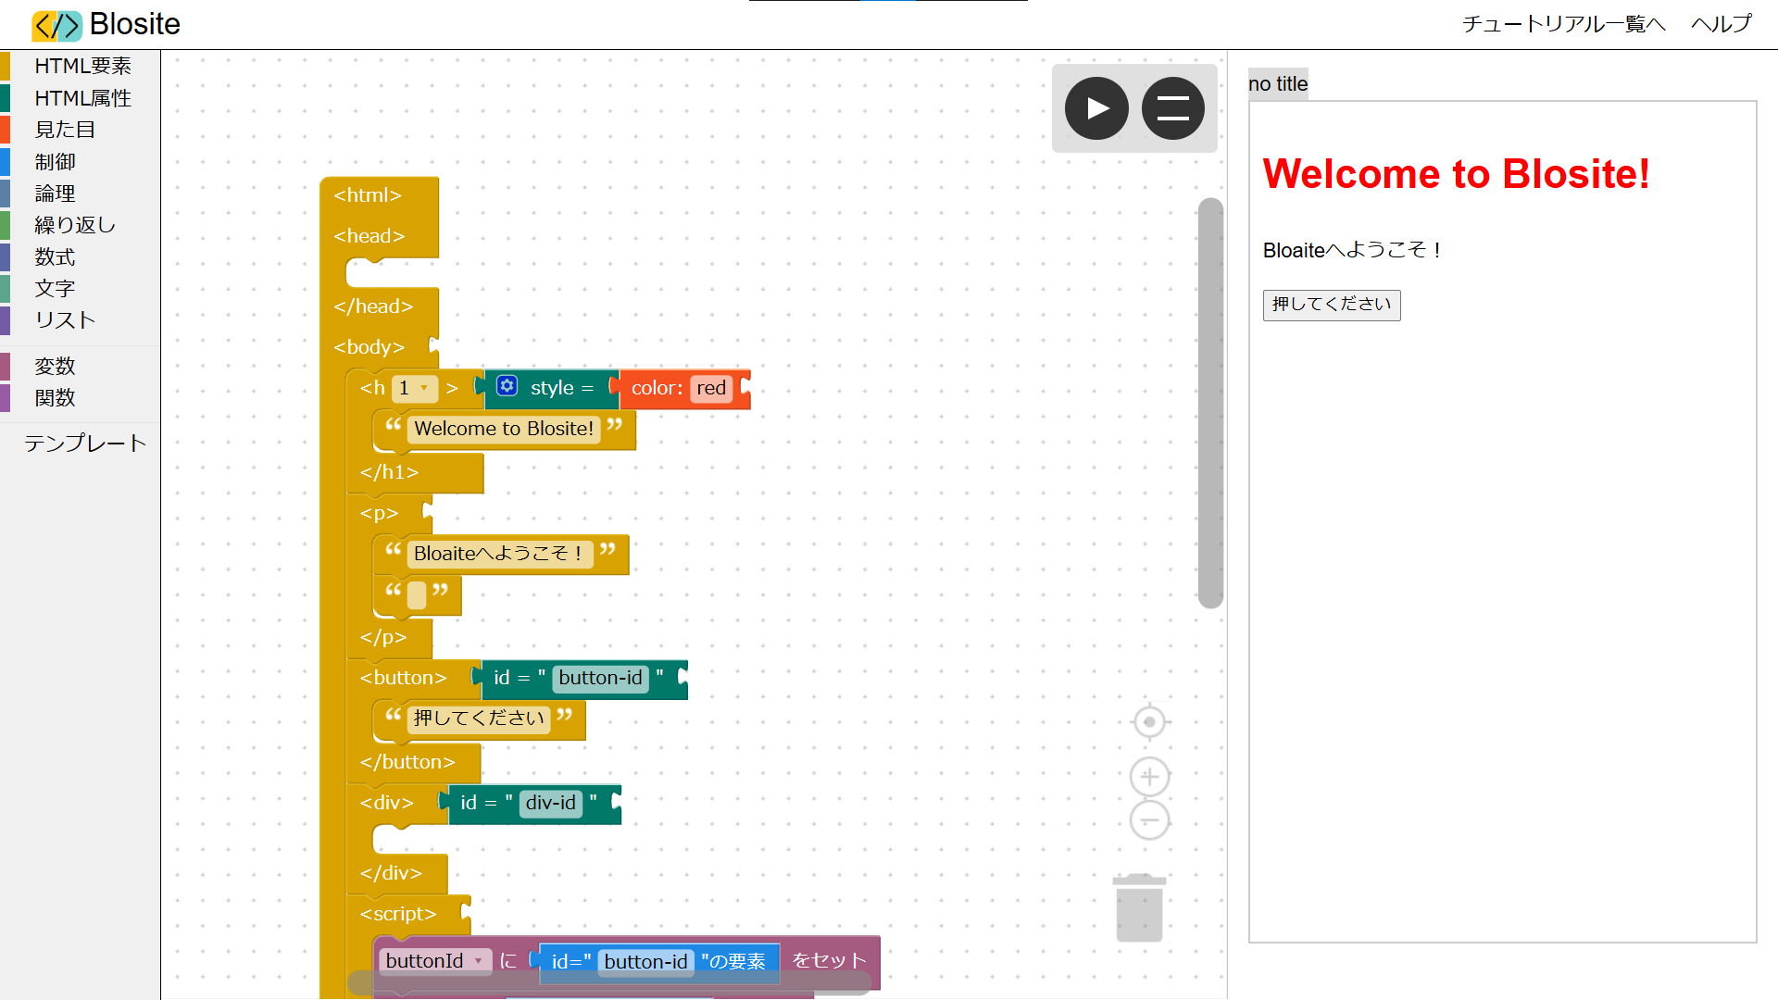Click the gear icon on style block
The height and width of the screenshot is (1000, 1778).
click(x=507, y=386)
